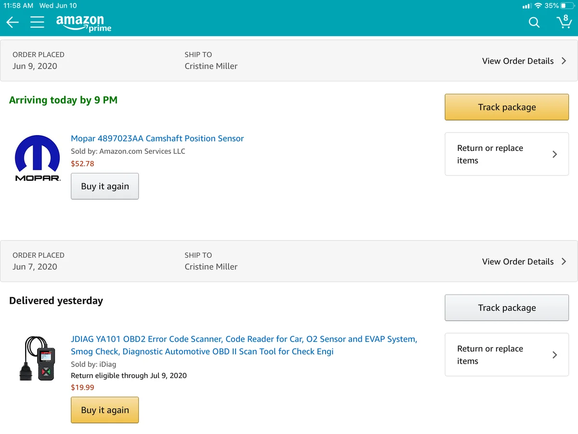Image resolution: width=578 pixels, height=434 pixels.
Task: Tap Cristine Miller in the Jun 9 order
Action: point(211,66)
